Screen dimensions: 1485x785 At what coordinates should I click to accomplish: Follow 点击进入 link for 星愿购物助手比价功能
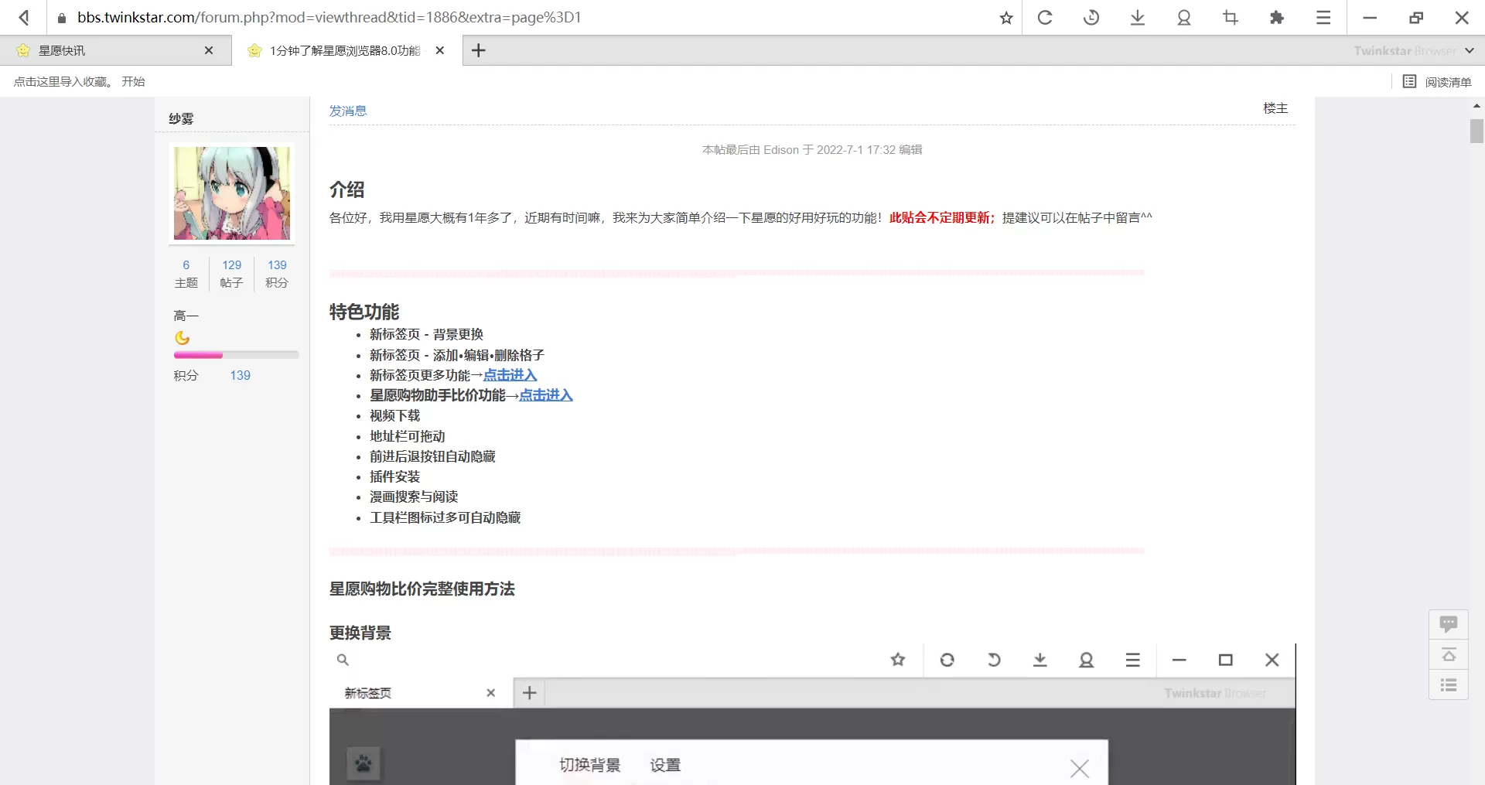point(545,395)
